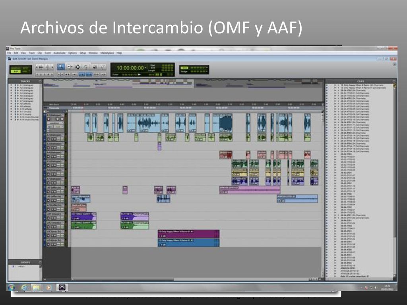This screenshot has height=305, width=407.
Task: Open the Groups list panel menu icon
Action: [40, 263]
